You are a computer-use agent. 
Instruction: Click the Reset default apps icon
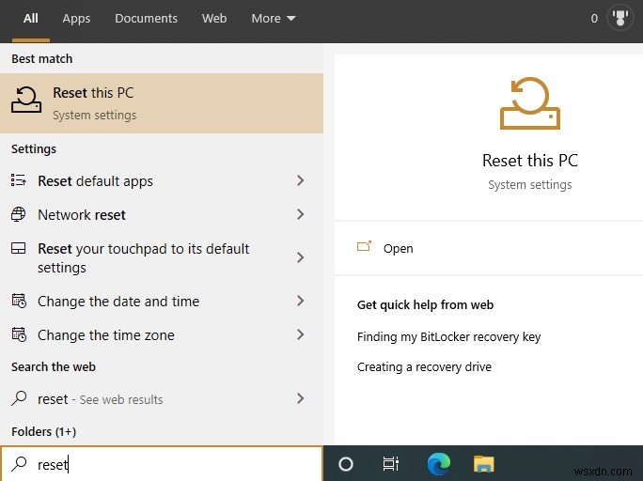pos(19,180)
